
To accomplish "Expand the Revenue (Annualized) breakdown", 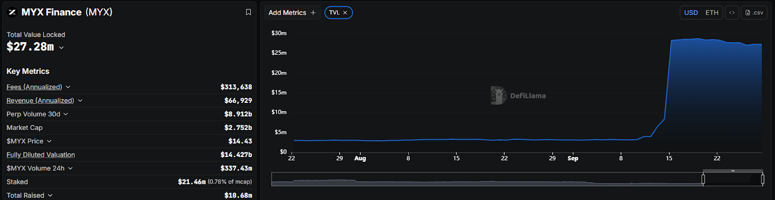I will tap(80, 100).
